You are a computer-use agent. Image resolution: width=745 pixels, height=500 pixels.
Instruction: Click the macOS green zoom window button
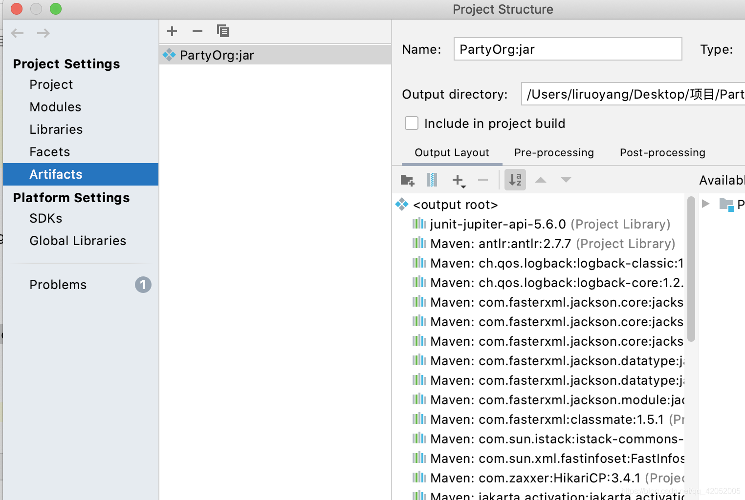coord(56,9)
